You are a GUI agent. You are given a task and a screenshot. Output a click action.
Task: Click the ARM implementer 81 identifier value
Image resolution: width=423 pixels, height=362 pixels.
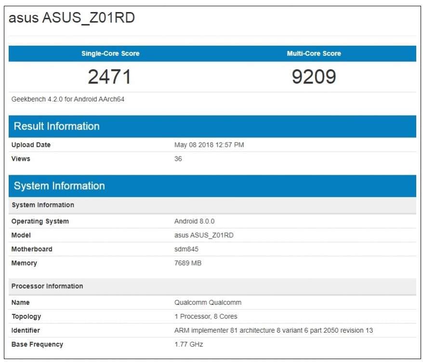click(273, 330)
